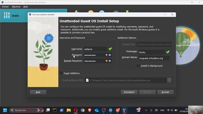Click the green checkmark next to Hostname
Screen dimensions: 203x114
[168, 52]
